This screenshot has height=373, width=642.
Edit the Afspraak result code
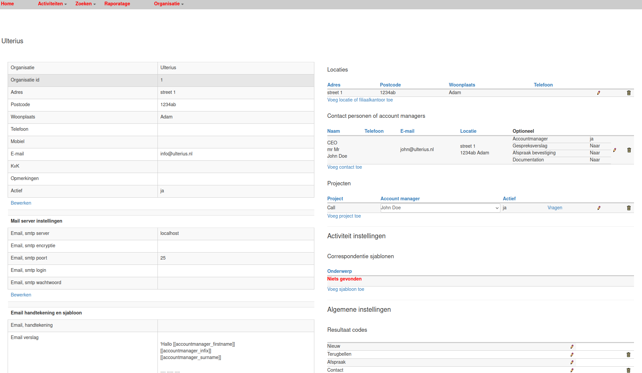(x=572, y=362)
